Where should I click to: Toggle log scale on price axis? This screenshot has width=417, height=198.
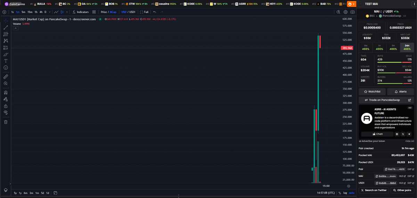coord(345,193)
